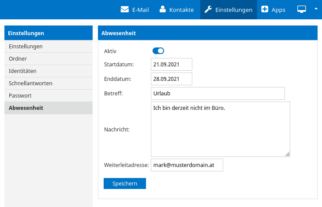Go to Passwort settings
The height and width of the screenshot is (207, 322).
(49, 95)
